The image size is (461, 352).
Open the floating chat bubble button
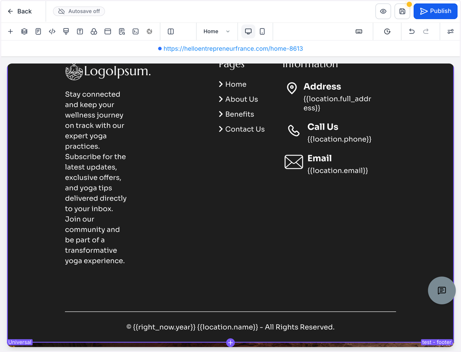[442, 291]
